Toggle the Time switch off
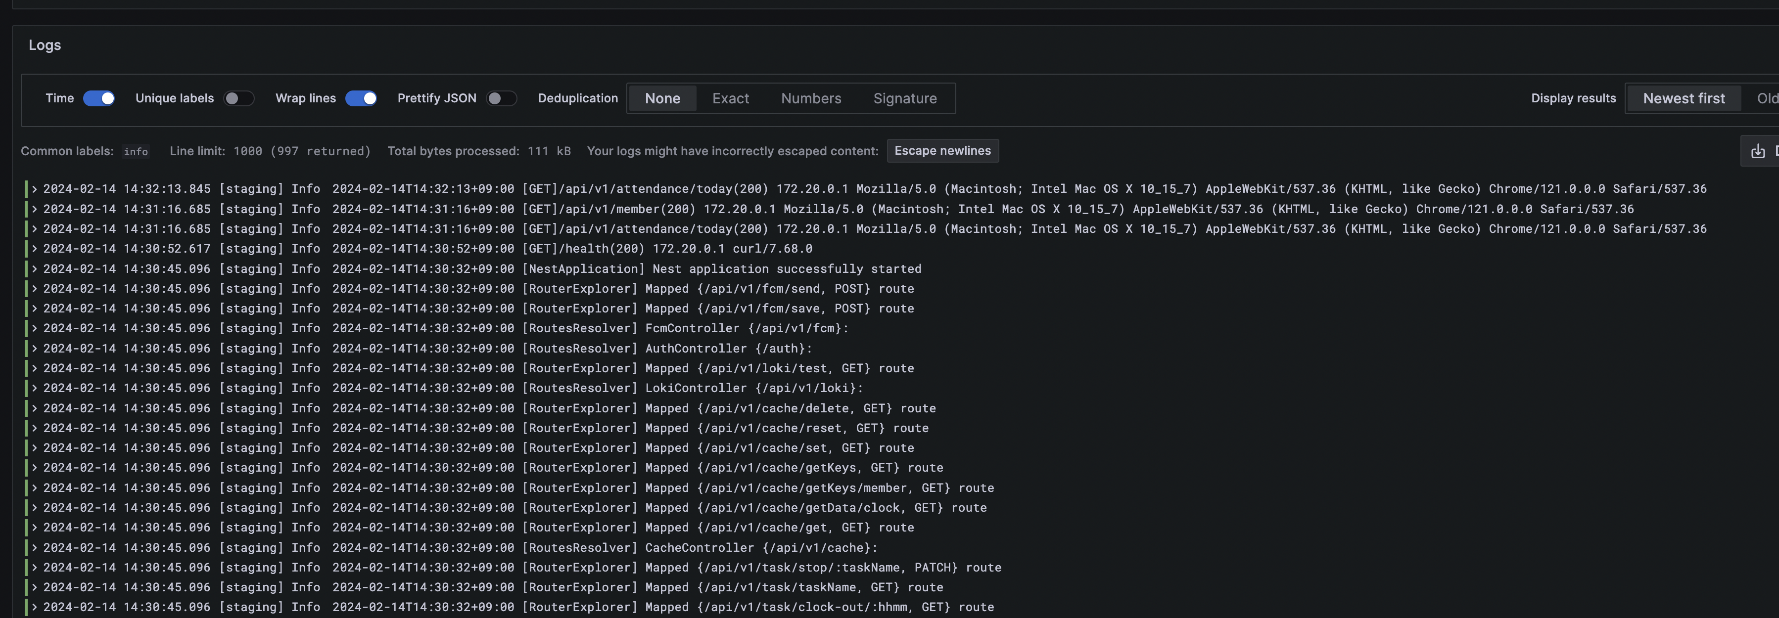Viewport: 1779px width, 618px height. 99,98
